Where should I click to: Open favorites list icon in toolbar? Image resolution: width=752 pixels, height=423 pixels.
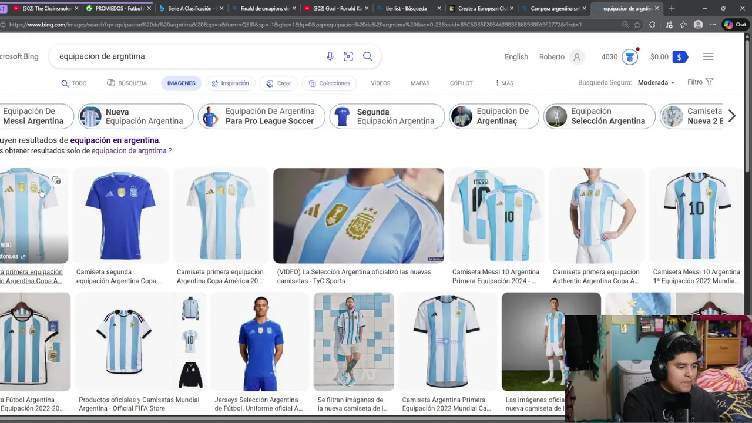point(683,25)
